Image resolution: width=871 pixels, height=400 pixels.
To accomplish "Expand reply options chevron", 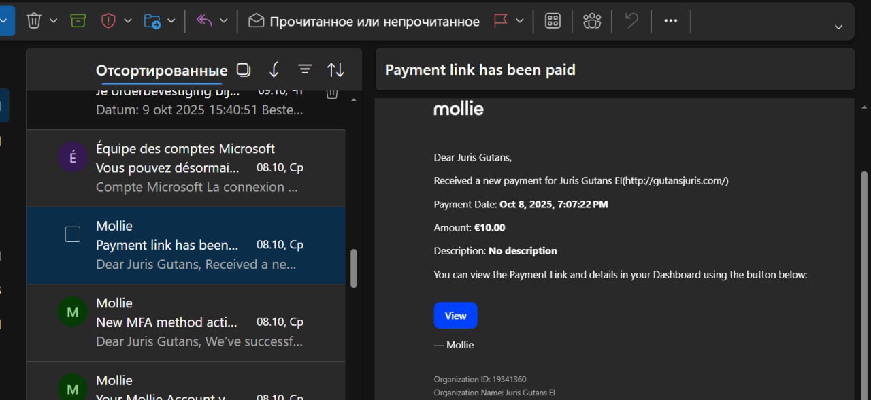I will point(223,21).
